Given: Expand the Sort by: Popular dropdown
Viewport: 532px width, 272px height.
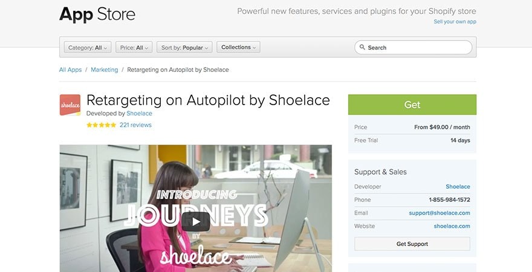Looking at the screenshot, I should (184, 48).
